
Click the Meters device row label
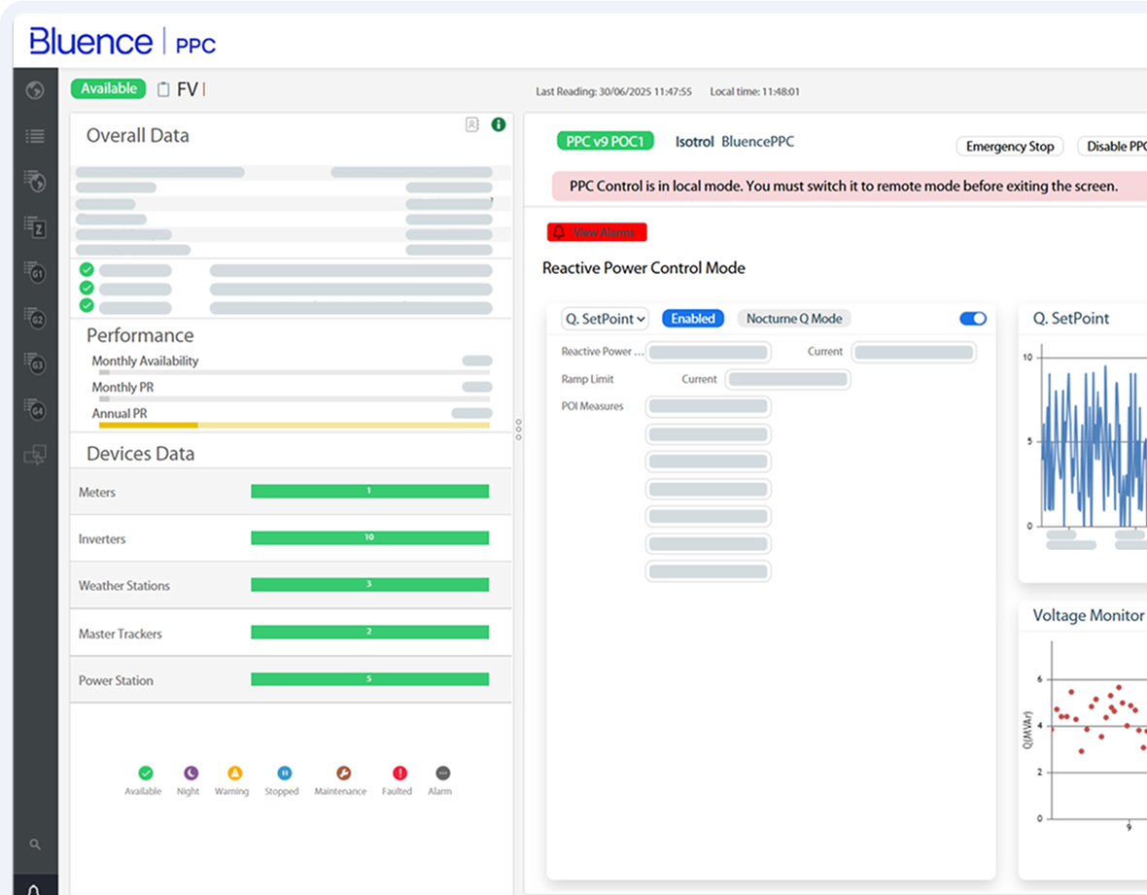coord(96,493)
